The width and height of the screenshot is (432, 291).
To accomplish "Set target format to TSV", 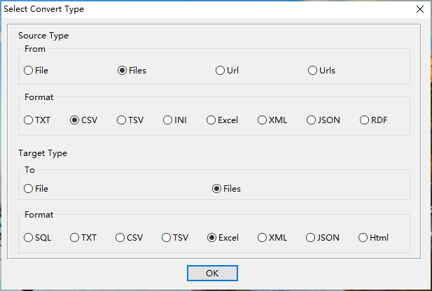I will (167, 237).
